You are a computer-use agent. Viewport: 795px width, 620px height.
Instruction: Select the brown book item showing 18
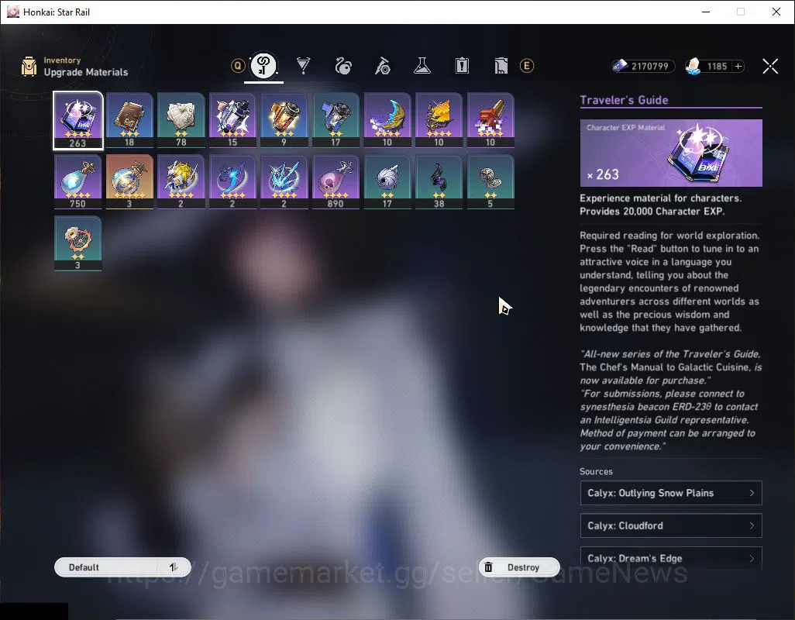tap(130, 120)
